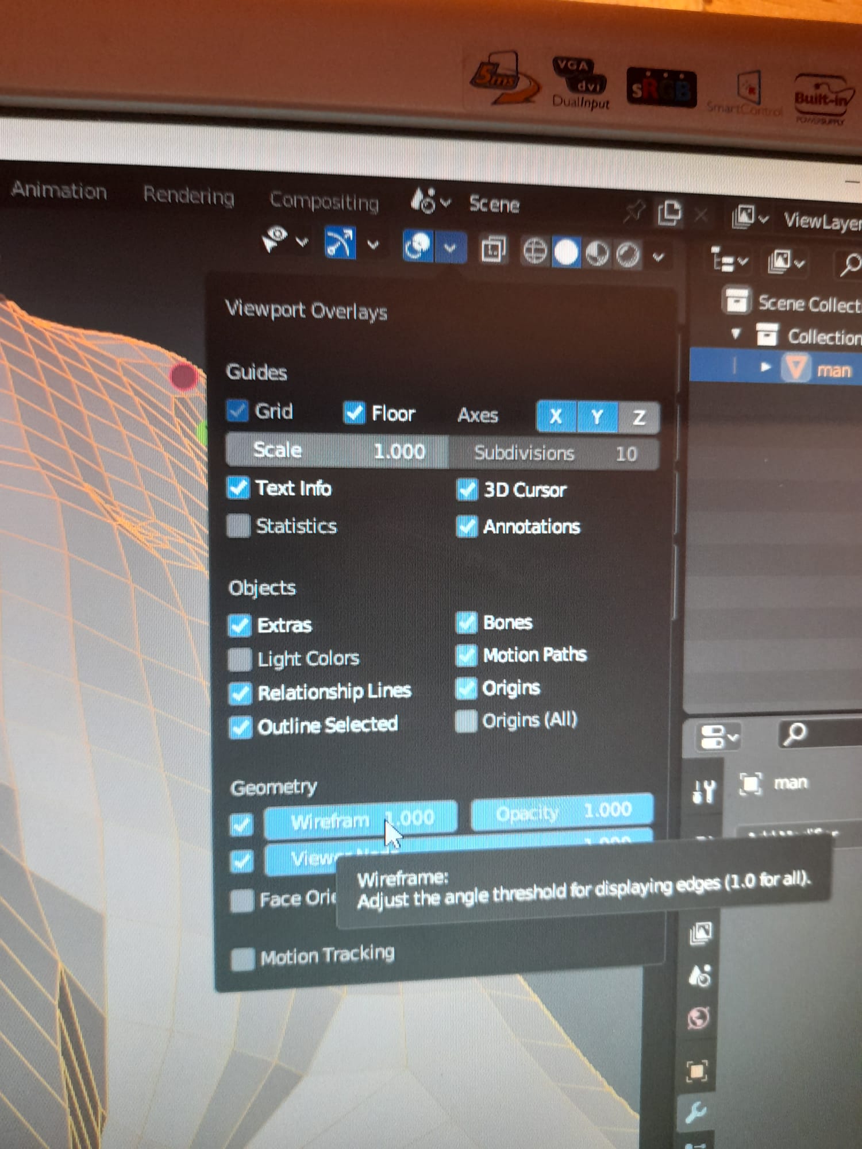Select material preview shading mode
This screenshot has height=1149, width=862.
pos(597,253)
